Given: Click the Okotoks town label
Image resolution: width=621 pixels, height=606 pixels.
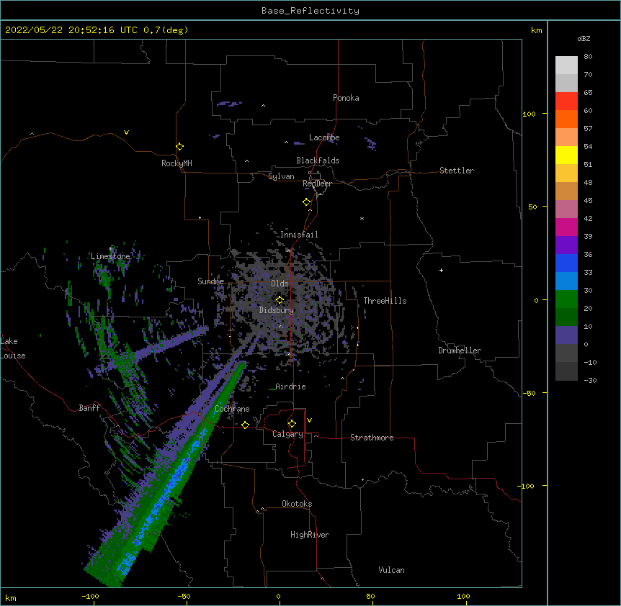Looking at the screenshot, I should pos(297,504).
